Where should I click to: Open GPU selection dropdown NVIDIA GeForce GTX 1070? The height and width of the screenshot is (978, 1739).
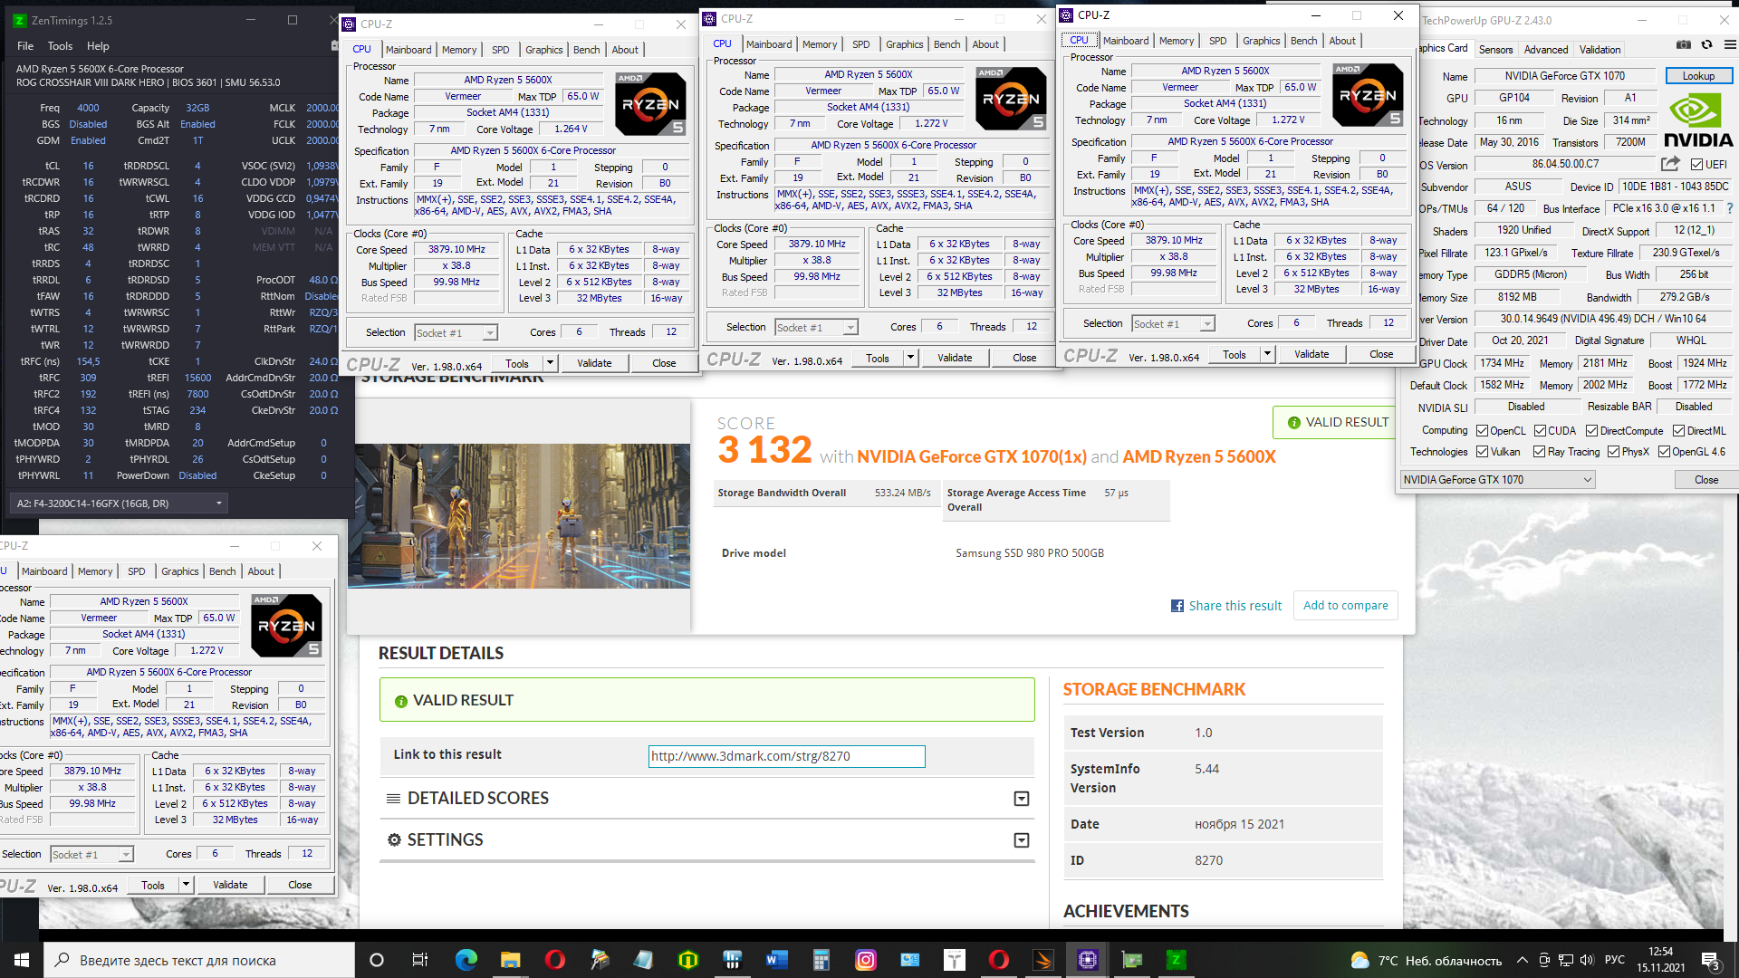click(x=1497, y=480)
